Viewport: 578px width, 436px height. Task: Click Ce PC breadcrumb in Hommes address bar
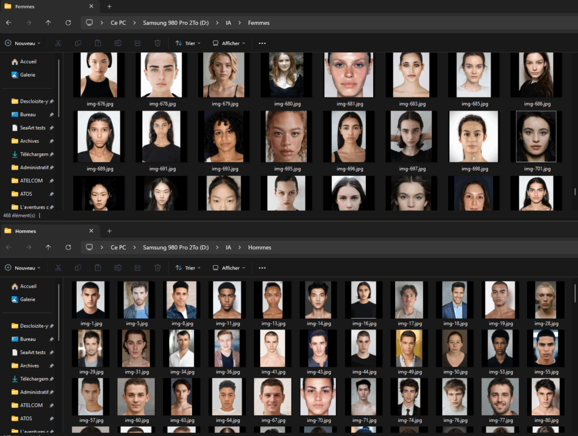click(x=118, y=248)
